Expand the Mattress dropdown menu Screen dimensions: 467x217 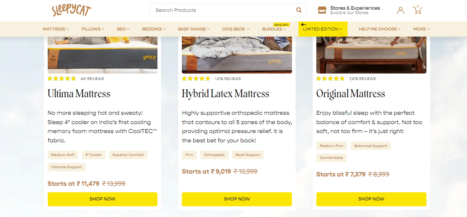pyautogui.click(x=56, y=29)
